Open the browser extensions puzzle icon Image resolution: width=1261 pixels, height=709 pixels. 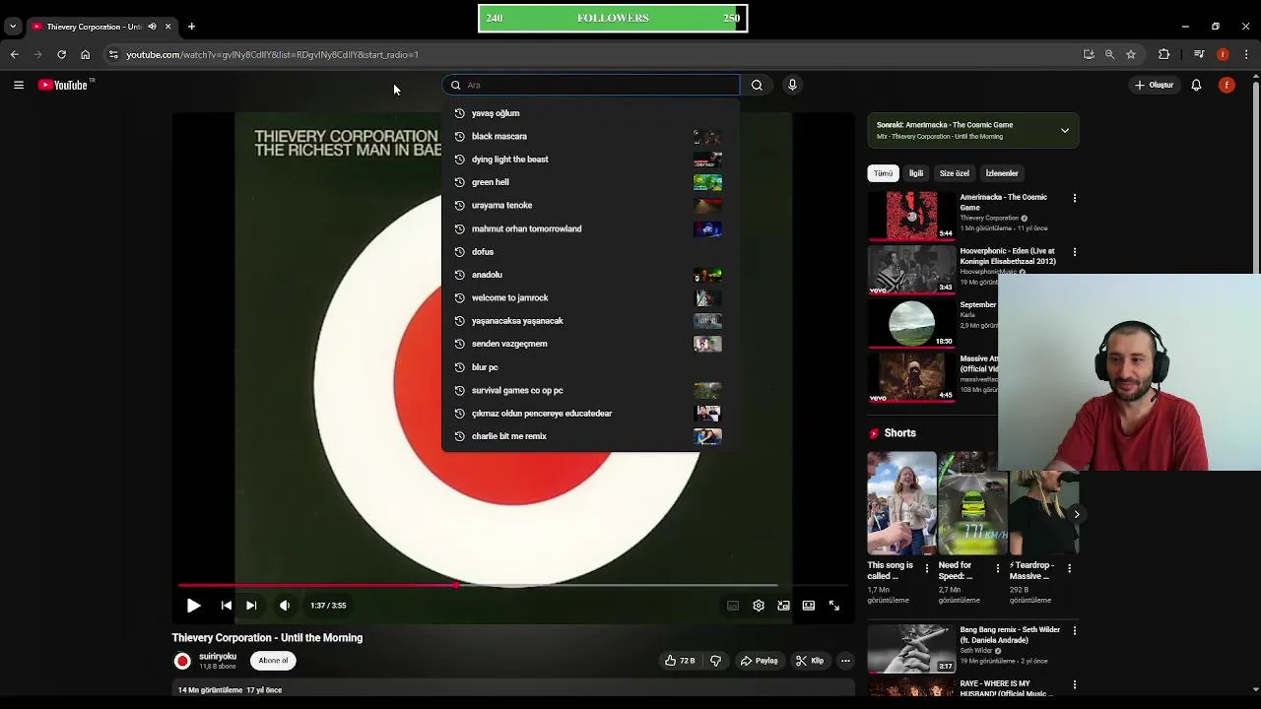click(1163, 54)
